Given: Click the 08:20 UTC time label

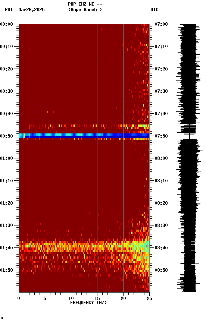Looking at the screenshot, I should pyautogui.click(x=161, y=203).
